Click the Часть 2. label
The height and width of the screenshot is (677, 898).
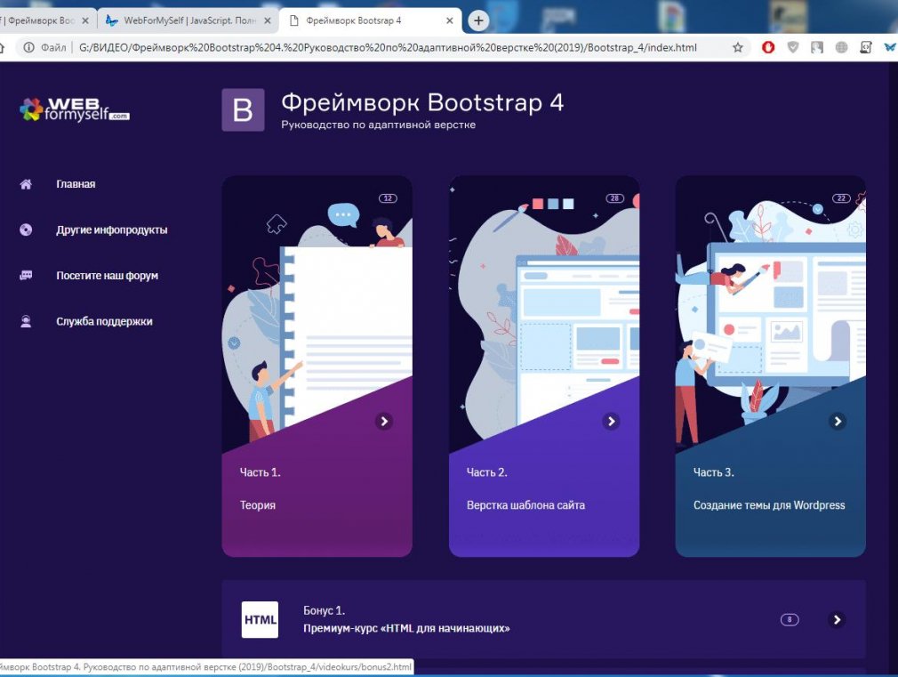pyautogui.click(x=487, y=472)
